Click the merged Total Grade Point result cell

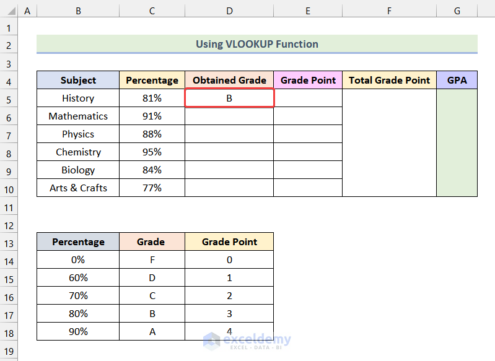click(389, 143)
